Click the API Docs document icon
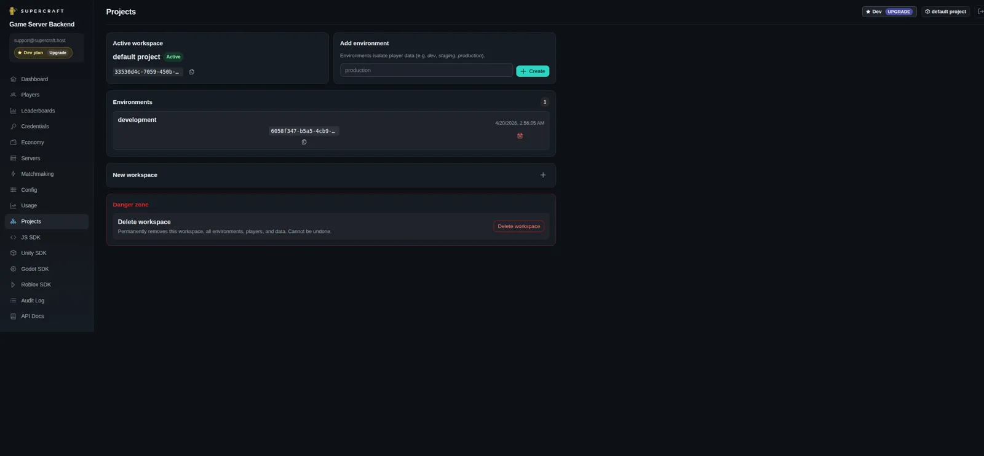The width and height of the screenshot is (984, 456). coord(13,316)
